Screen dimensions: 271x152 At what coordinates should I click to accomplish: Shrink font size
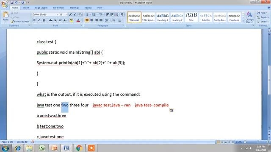pyautogui.click(x=75, y=14)
